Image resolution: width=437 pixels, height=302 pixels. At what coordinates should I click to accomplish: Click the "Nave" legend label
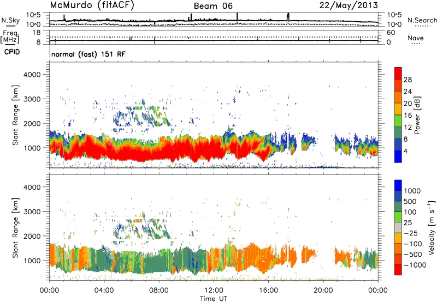[x=416, y=38]
